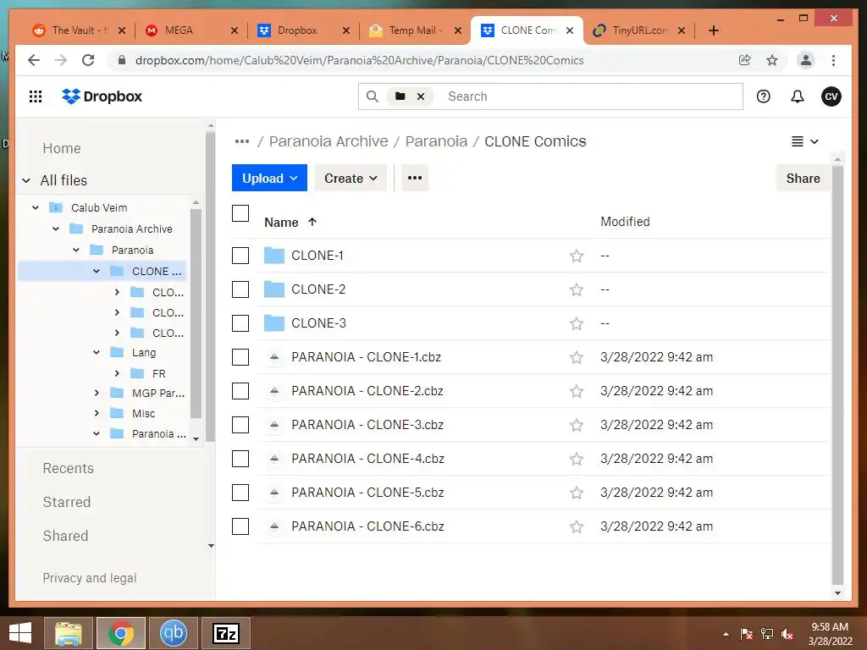
Task: Open qBittorrent from the taskbar
Action: click(x=173, y=633)
